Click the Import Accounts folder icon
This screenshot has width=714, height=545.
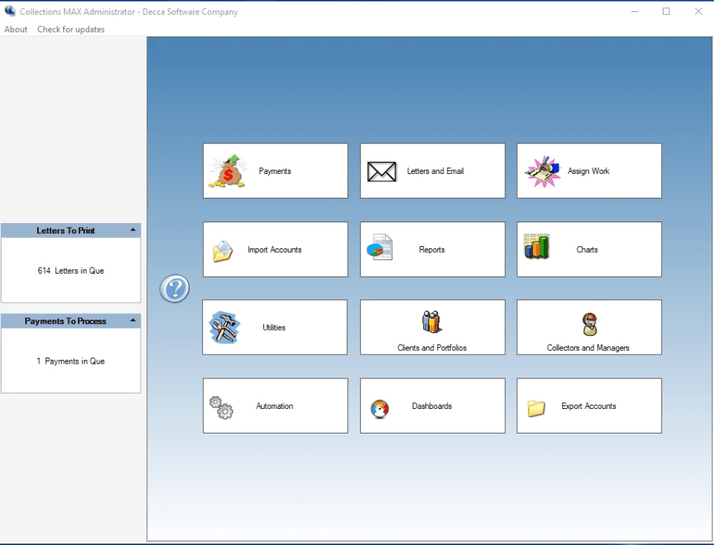(223, 251)
